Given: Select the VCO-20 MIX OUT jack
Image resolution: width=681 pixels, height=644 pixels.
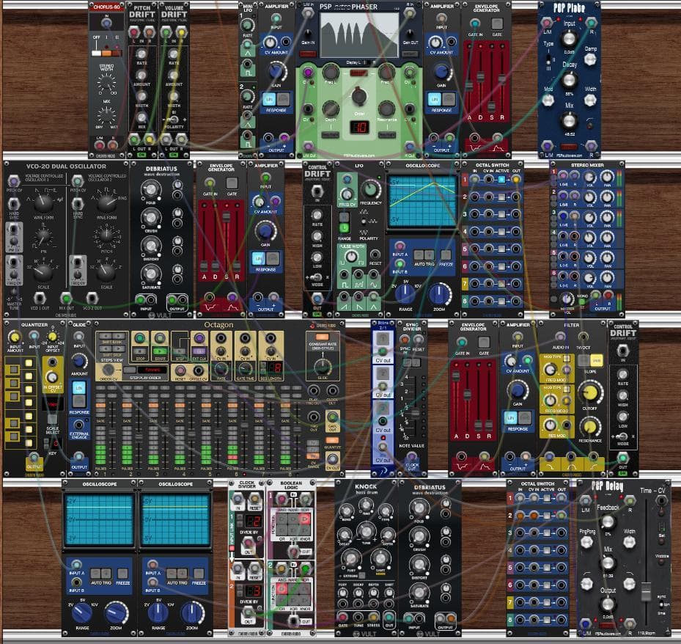Looking at the screenshot, I should [x=66, y=298].
